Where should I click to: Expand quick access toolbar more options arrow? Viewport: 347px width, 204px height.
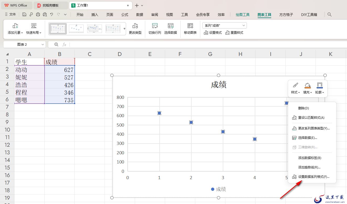pyautogui.click(x=65, y=15)
